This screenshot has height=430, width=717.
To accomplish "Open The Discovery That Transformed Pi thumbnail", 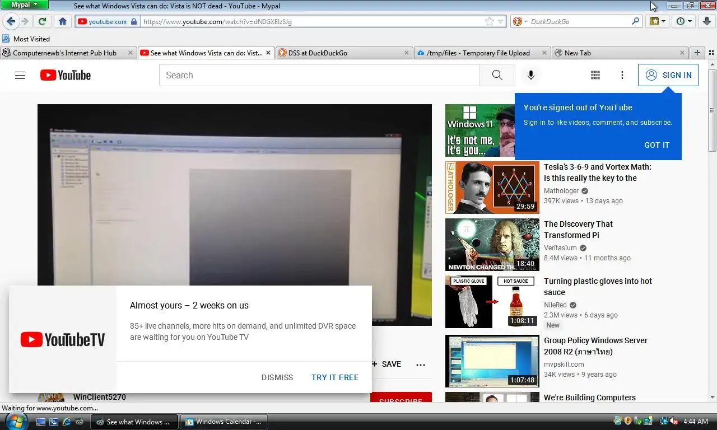I will [492, 245].
